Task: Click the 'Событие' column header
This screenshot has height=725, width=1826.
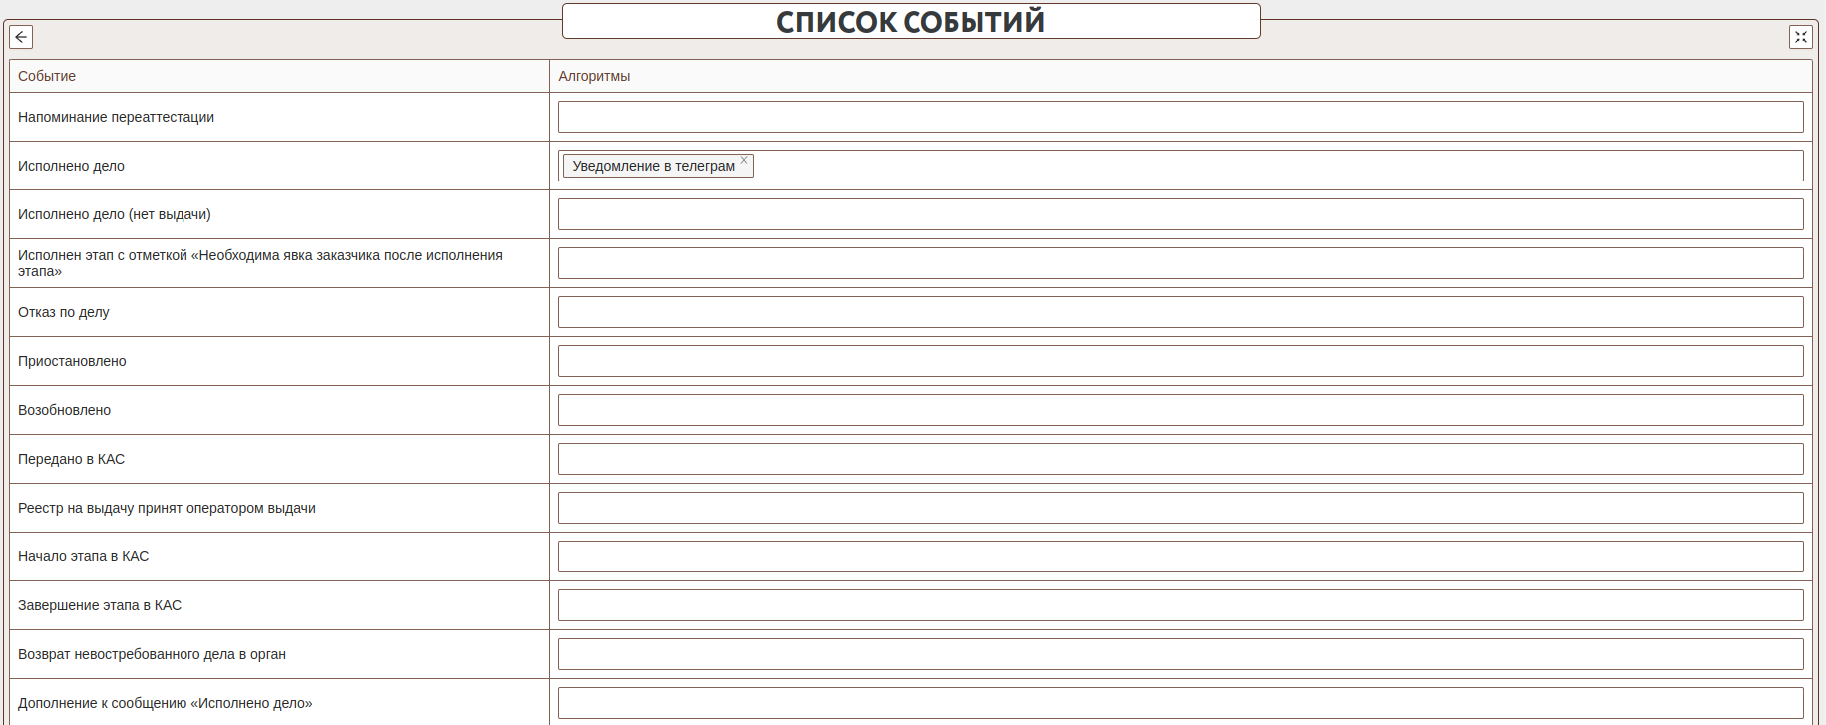Action: coord(47,76)
